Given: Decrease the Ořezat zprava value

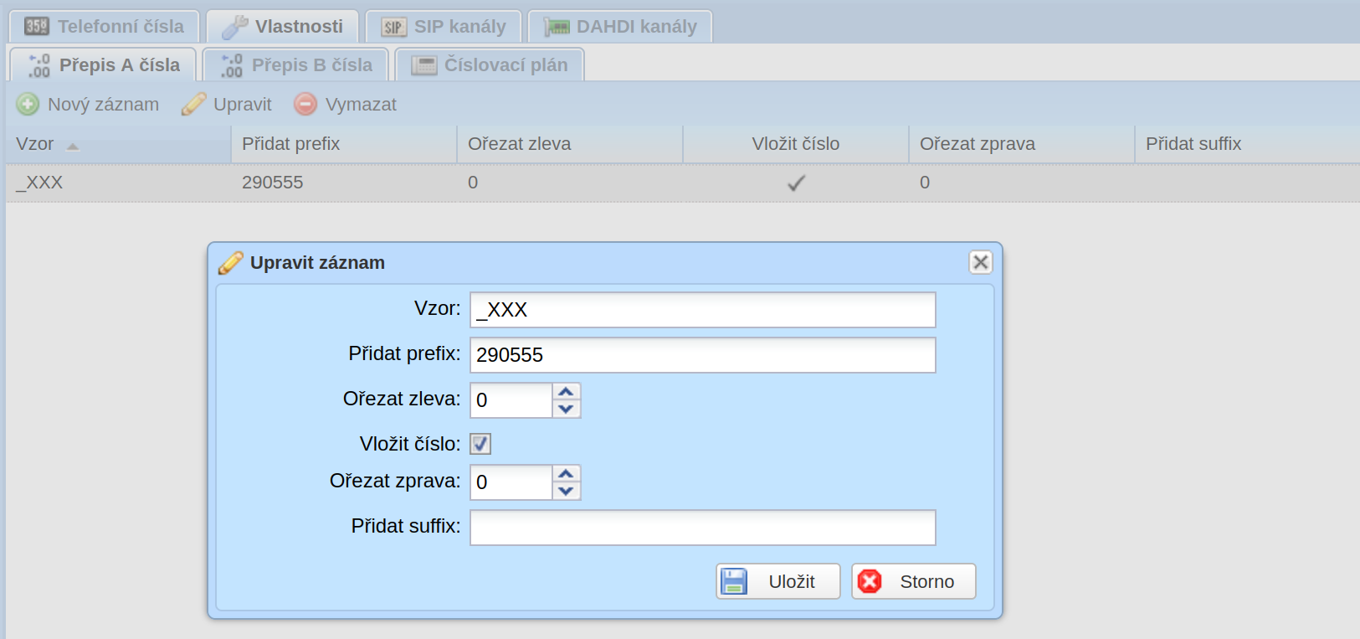Looking at the screenshot, I should click(567, 492).
